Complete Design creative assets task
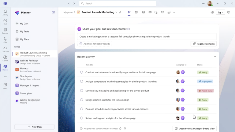This screenshot has width=235, height=132. click(x=81, y=100)
